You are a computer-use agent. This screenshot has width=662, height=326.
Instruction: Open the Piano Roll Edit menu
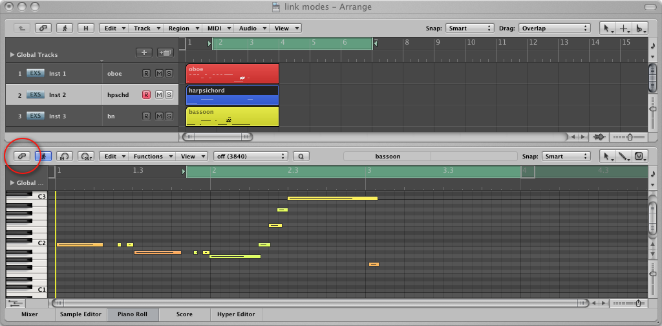pos(114,157)
